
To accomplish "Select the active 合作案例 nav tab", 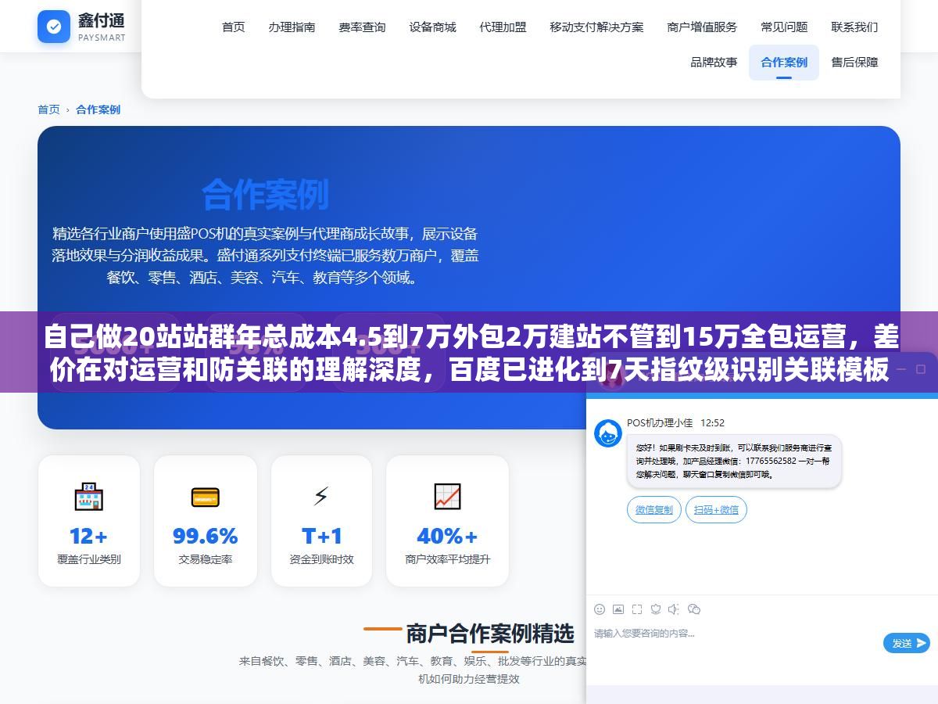I will (784, 62).
